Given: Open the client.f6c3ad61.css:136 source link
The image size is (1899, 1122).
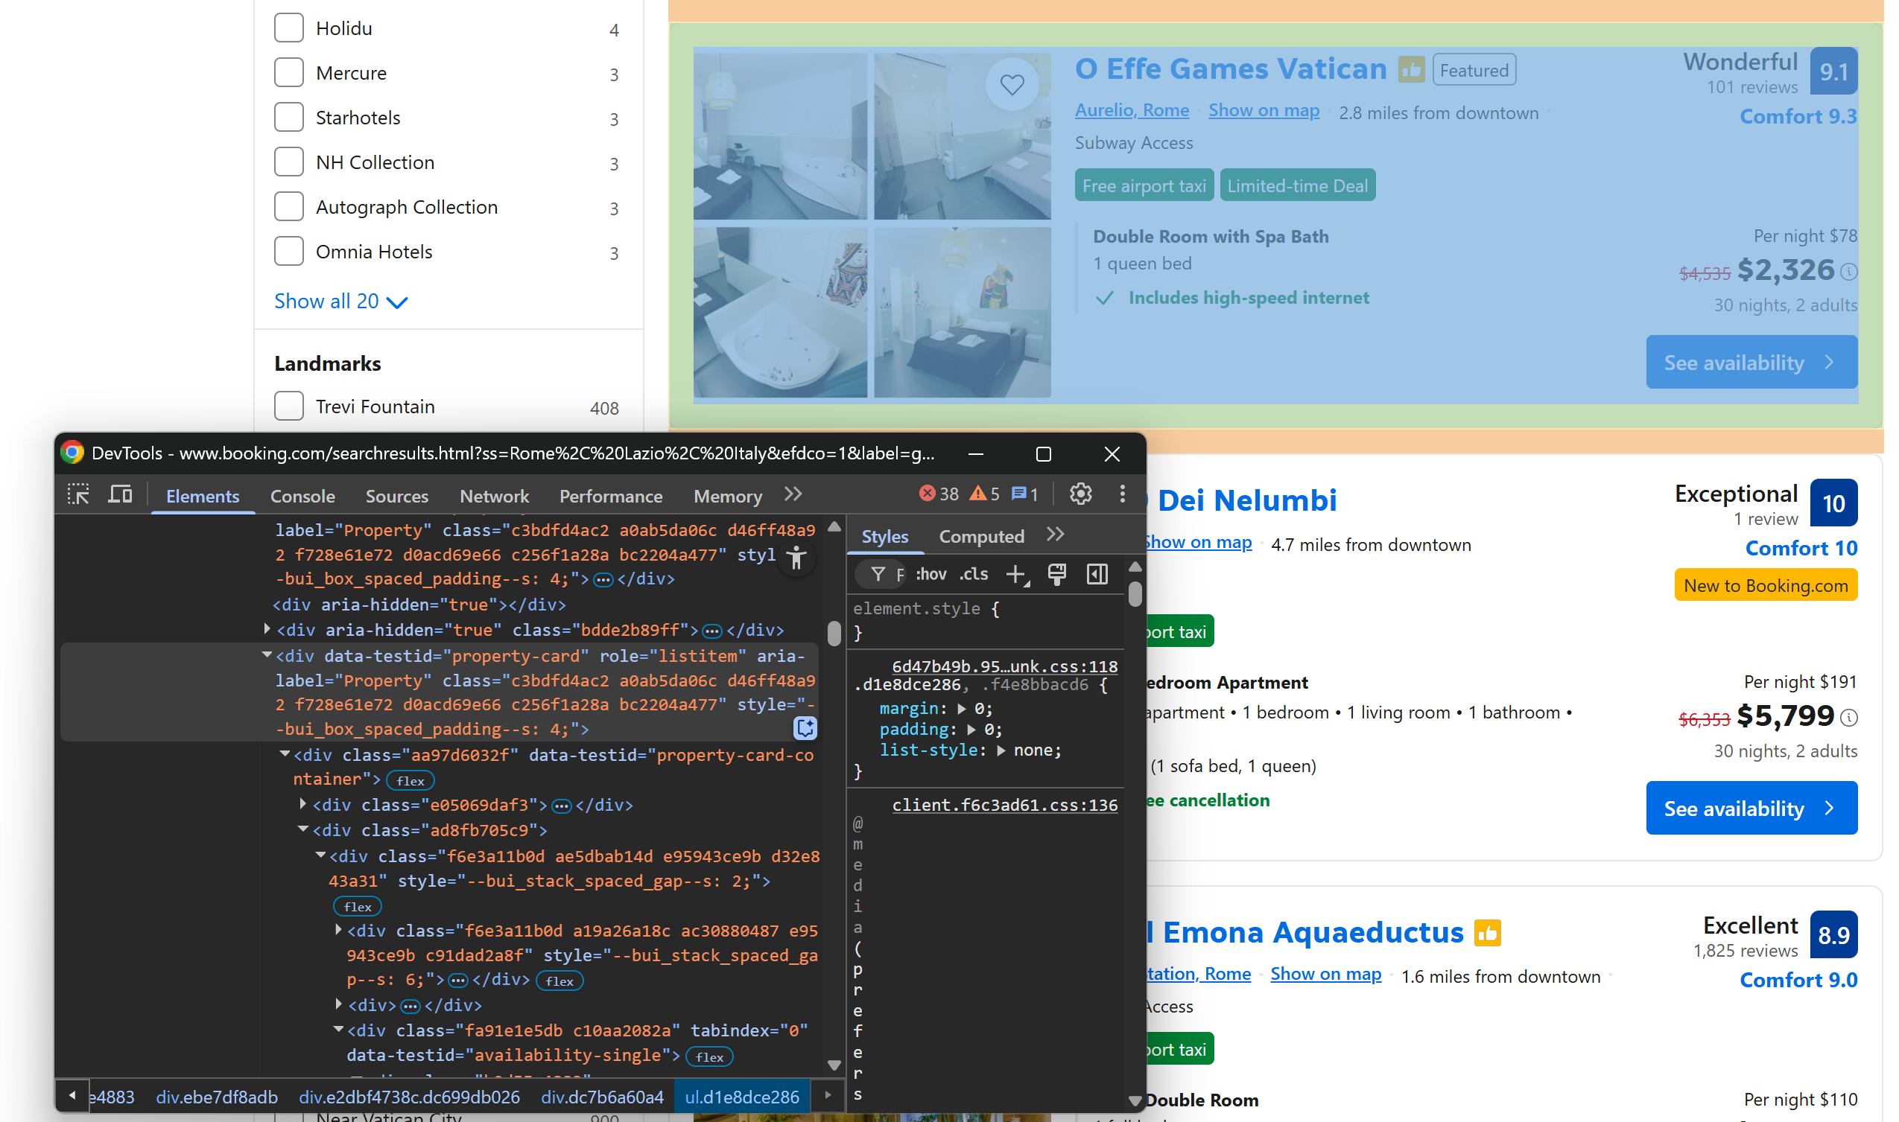Looking at the screenshot, I should point(1004,806).
